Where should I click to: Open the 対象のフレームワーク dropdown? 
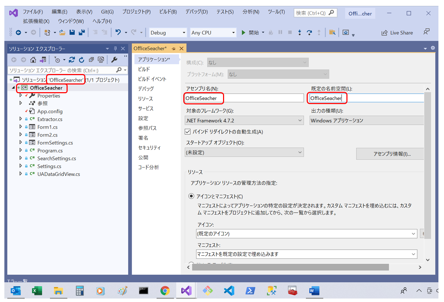tap(244, 120)
